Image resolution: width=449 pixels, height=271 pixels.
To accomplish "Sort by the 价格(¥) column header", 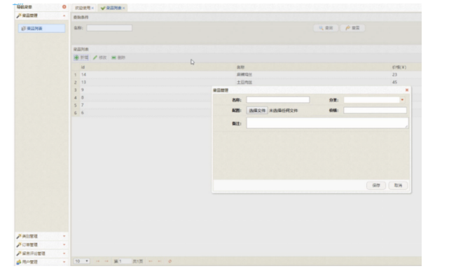I will click(x=399, y=67).
